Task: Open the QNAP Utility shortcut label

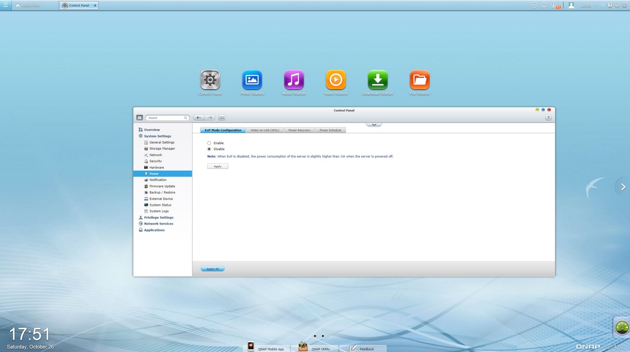Action: 321,349
